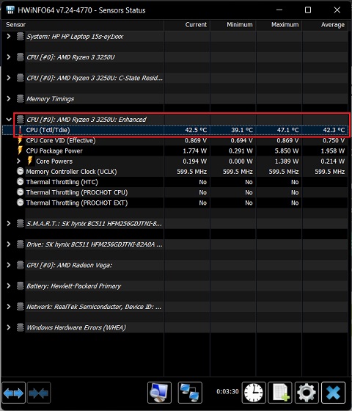This screenshot has height=411, width=352.
Task: Close window using title bar X
Action: click(x=337, y=10)
